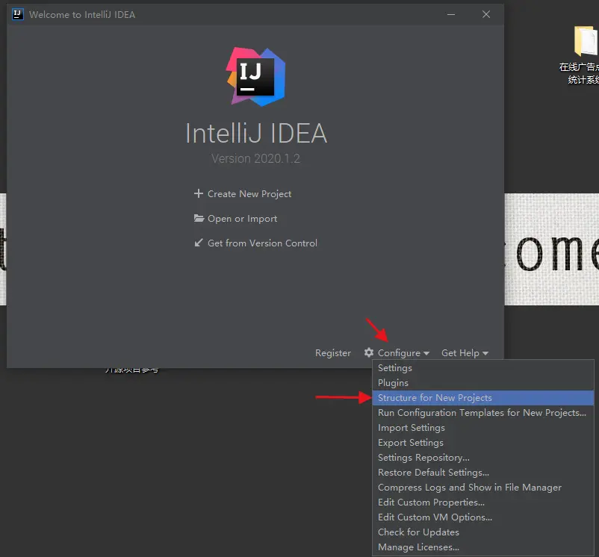
Task: Click the arrow icon beside Get from Version Control
Action: click(x=198, y=243)
